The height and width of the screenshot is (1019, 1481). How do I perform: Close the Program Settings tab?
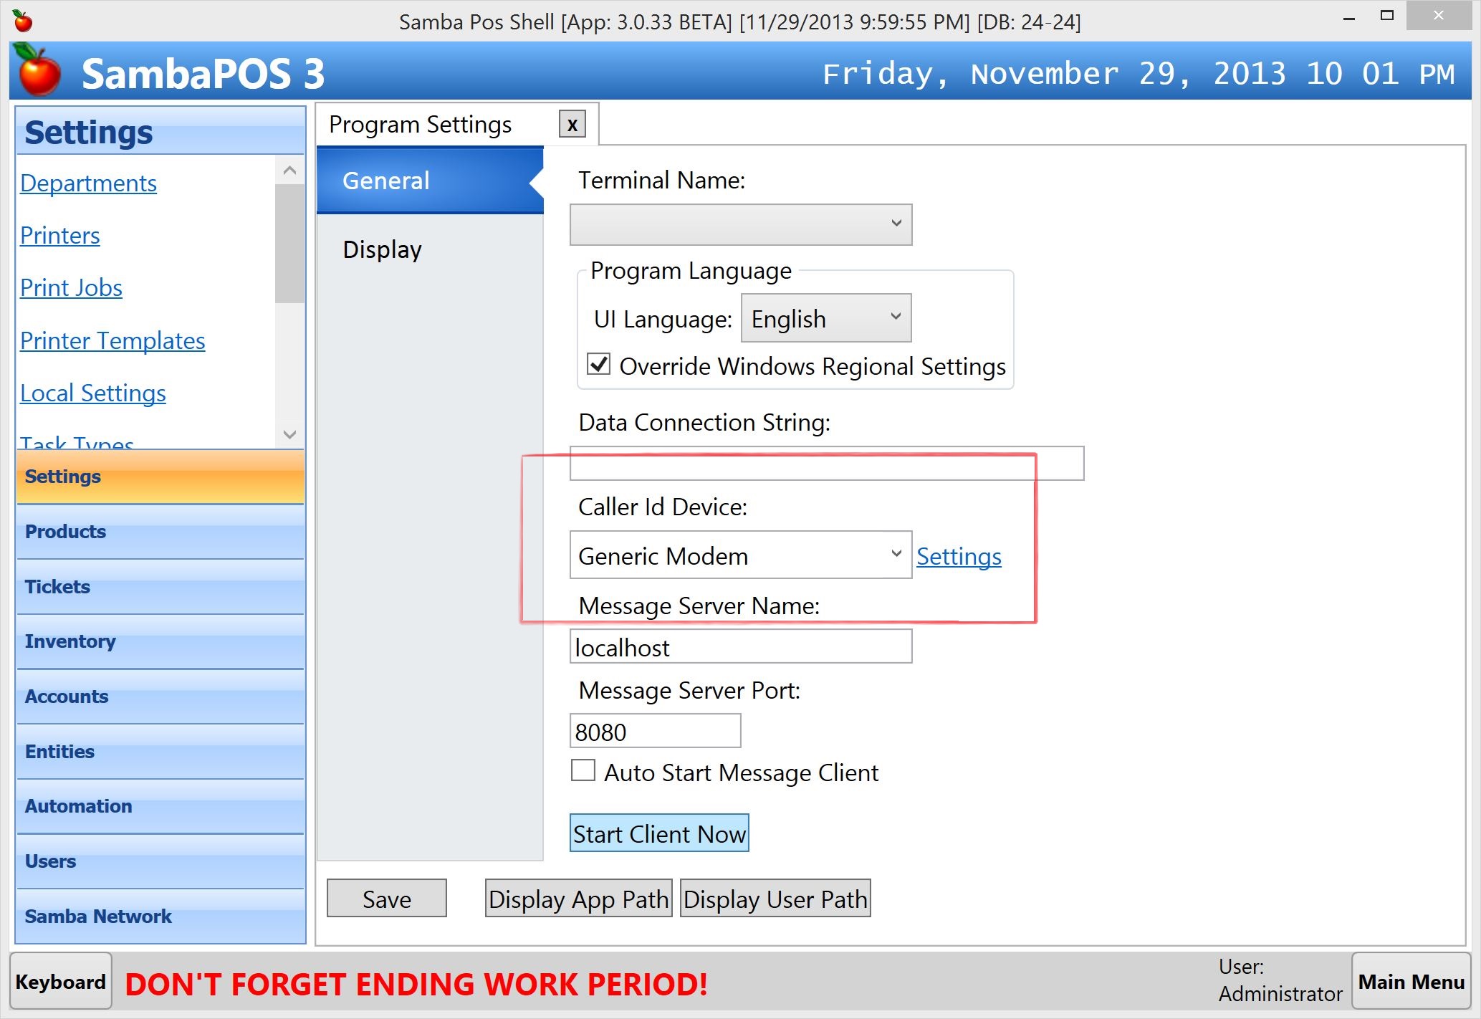(x=572, y=125)
